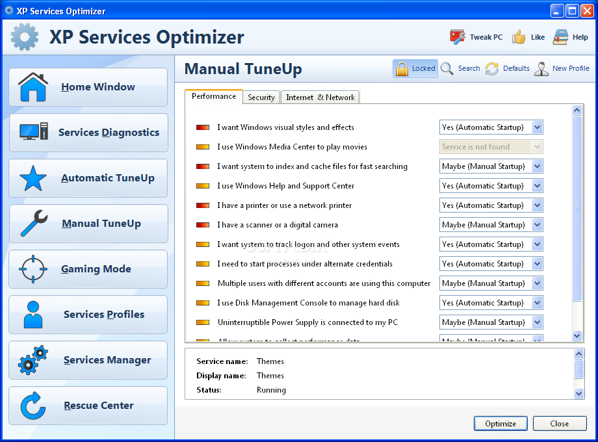
Task: Open Gaming Mode label in the sidebar
Action: 96,269
